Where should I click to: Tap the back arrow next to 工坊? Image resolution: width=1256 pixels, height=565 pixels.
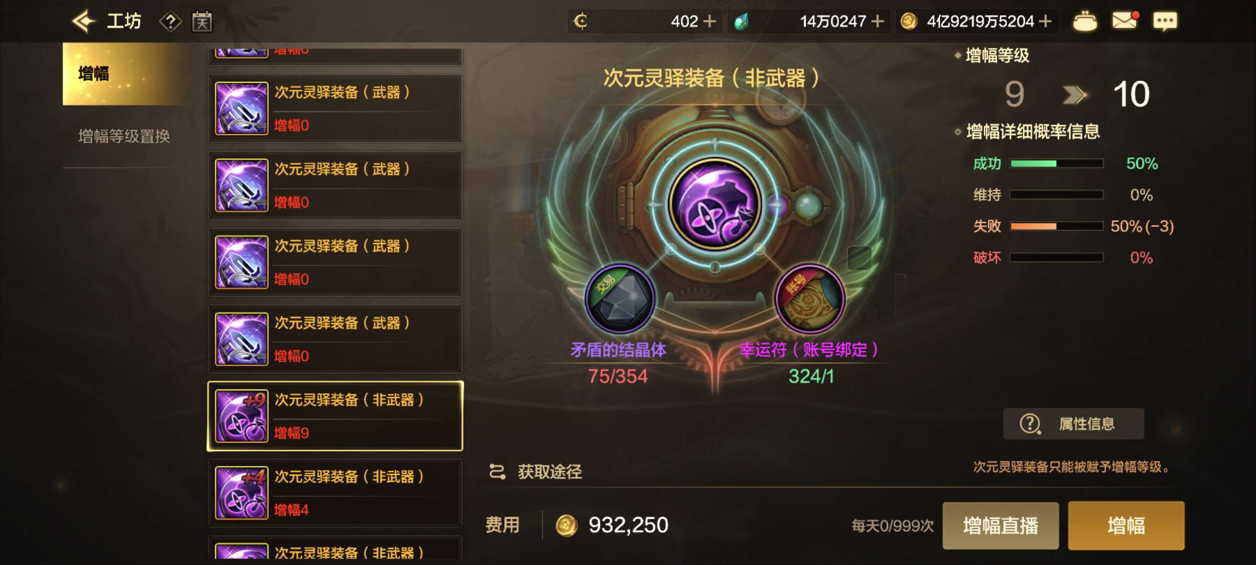coord(83,22)
